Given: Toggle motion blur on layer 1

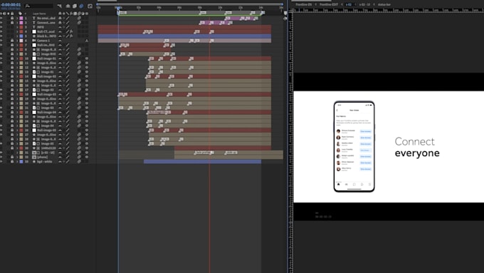Looking at the screenshot, I should 79,19.
